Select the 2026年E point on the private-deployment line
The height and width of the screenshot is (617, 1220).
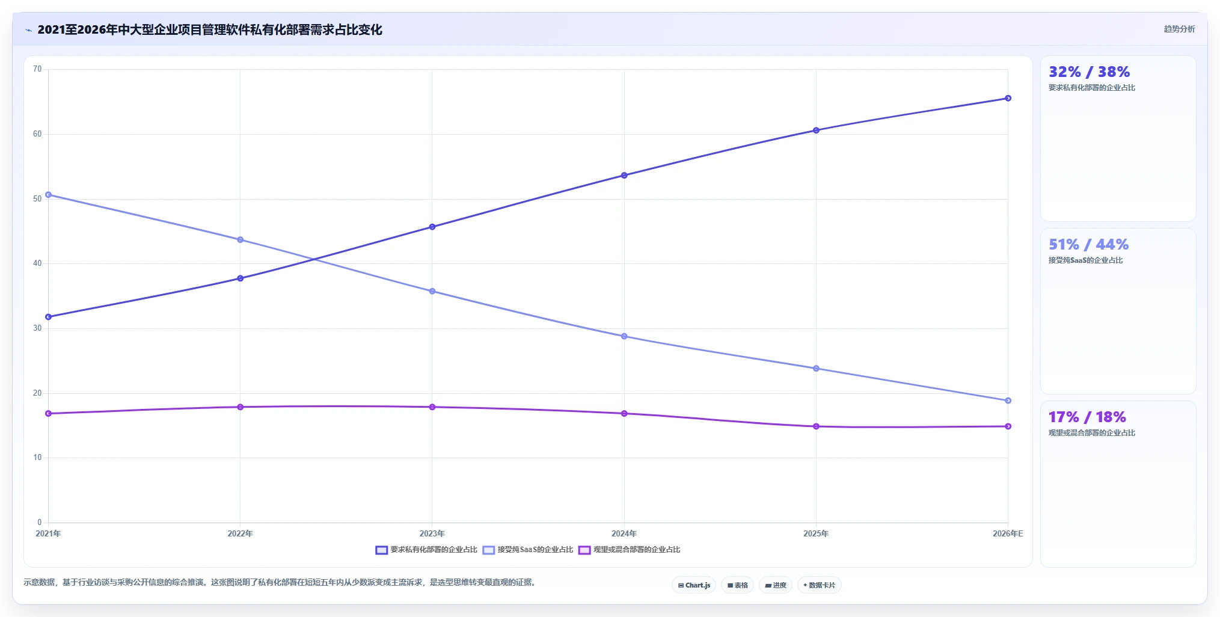pyautogui.click(x=1008, y=98)
